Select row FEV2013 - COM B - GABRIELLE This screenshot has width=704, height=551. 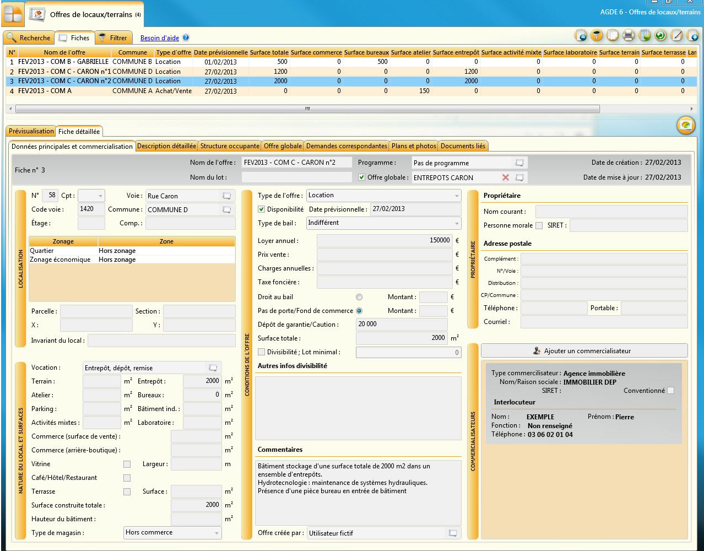[x=351, y=62]
